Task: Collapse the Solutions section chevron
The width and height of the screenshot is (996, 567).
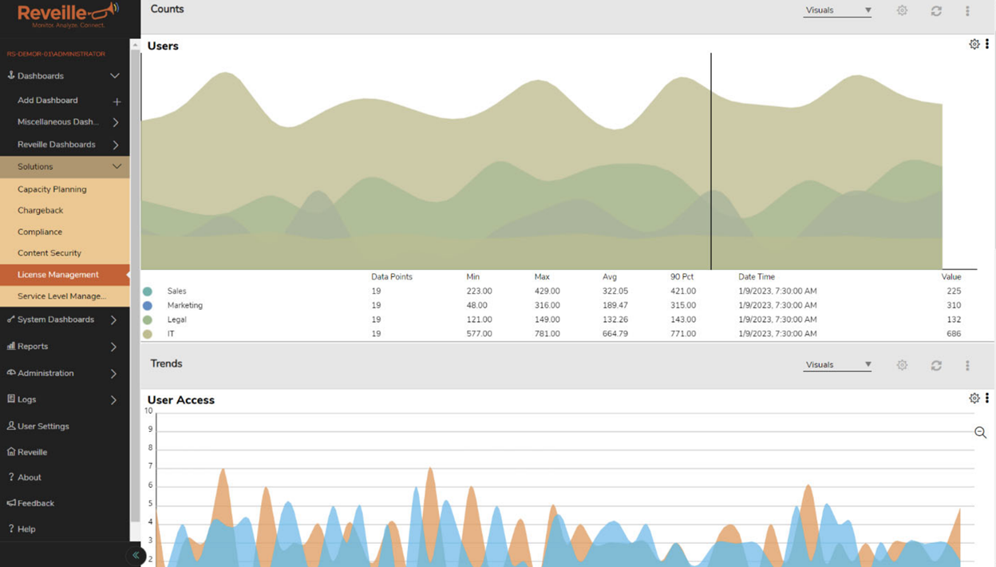Action: pos(117,167)
